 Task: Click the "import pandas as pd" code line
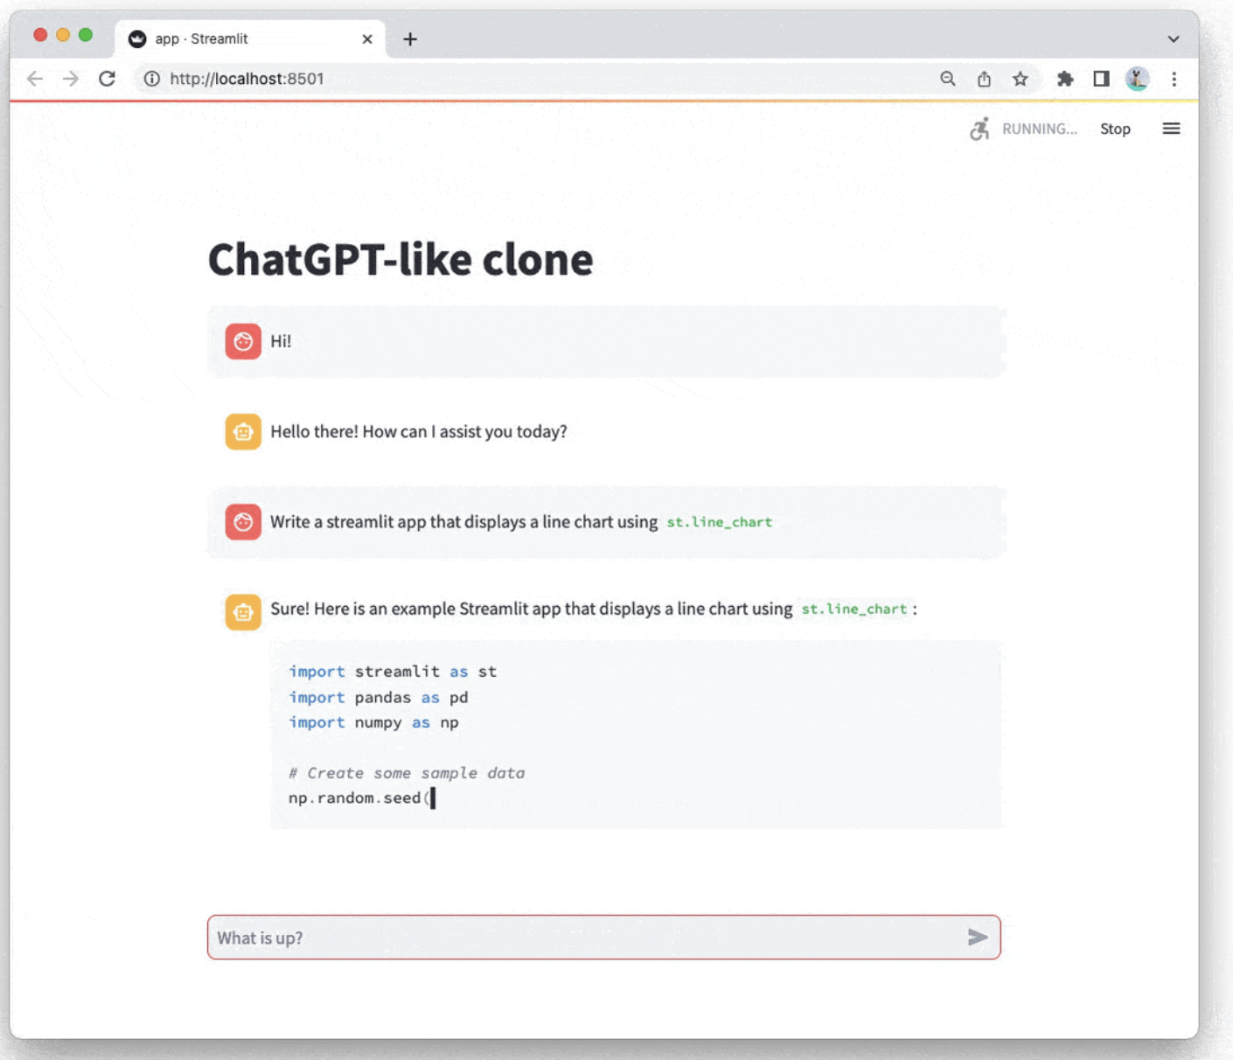pos(379,697)
